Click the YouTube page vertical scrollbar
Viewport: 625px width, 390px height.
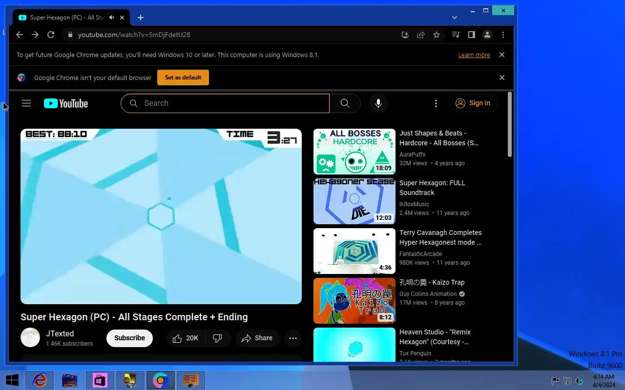[x=510, y=125]
